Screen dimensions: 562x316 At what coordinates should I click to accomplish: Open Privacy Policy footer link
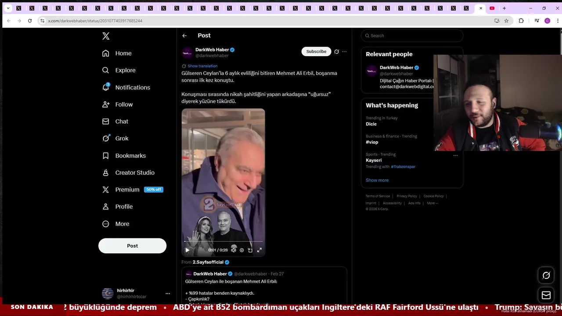click(x=407, y=196)
